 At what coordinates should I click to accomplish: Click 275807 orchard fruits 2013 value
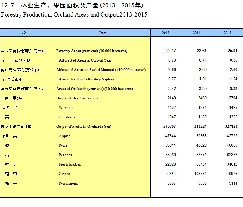click(170, 126)
